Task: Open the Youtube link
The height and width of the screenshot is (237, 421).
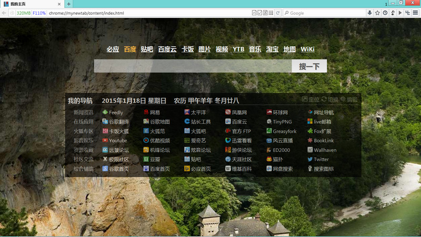Action: pyautogui.click(x=115, y=141)
